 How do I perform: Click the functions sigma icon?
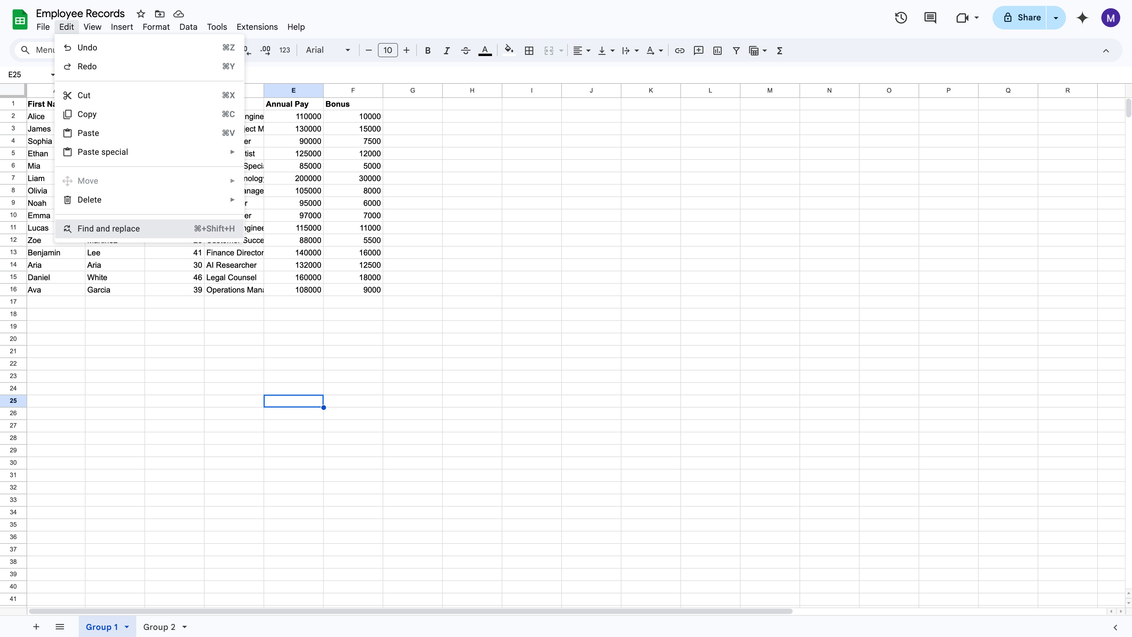779,50
